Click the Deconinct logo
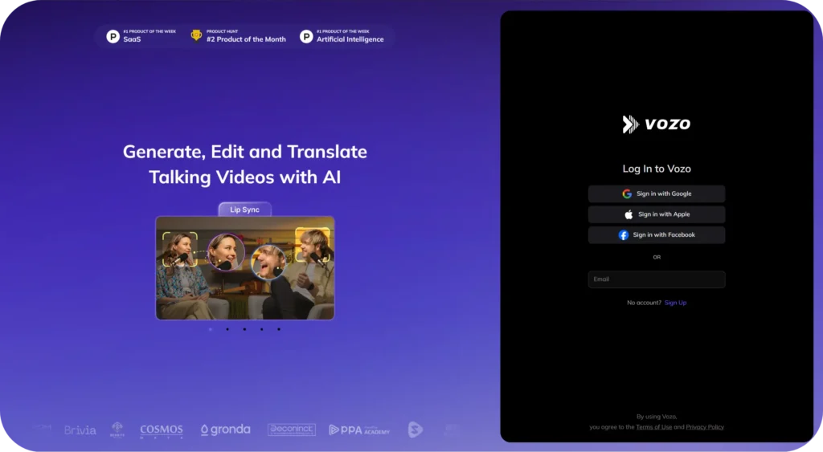The image size is (823, 452). [x=291, y=430]
